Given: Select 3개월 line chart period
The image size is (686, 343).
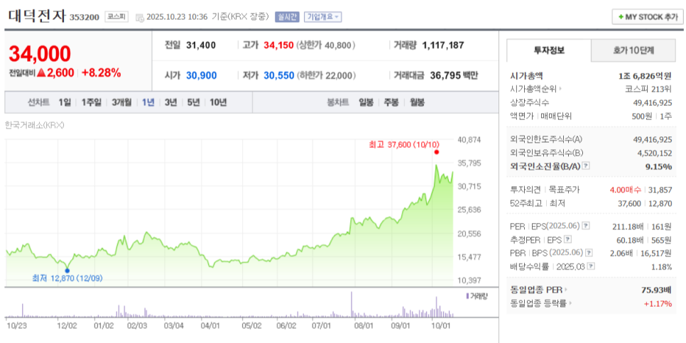Looking at the screenshot, I should [x=121, y=103].
